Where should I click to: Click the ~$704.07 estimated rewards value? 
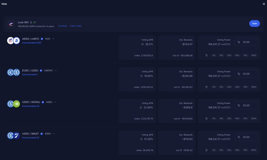[x=187, y=44]
